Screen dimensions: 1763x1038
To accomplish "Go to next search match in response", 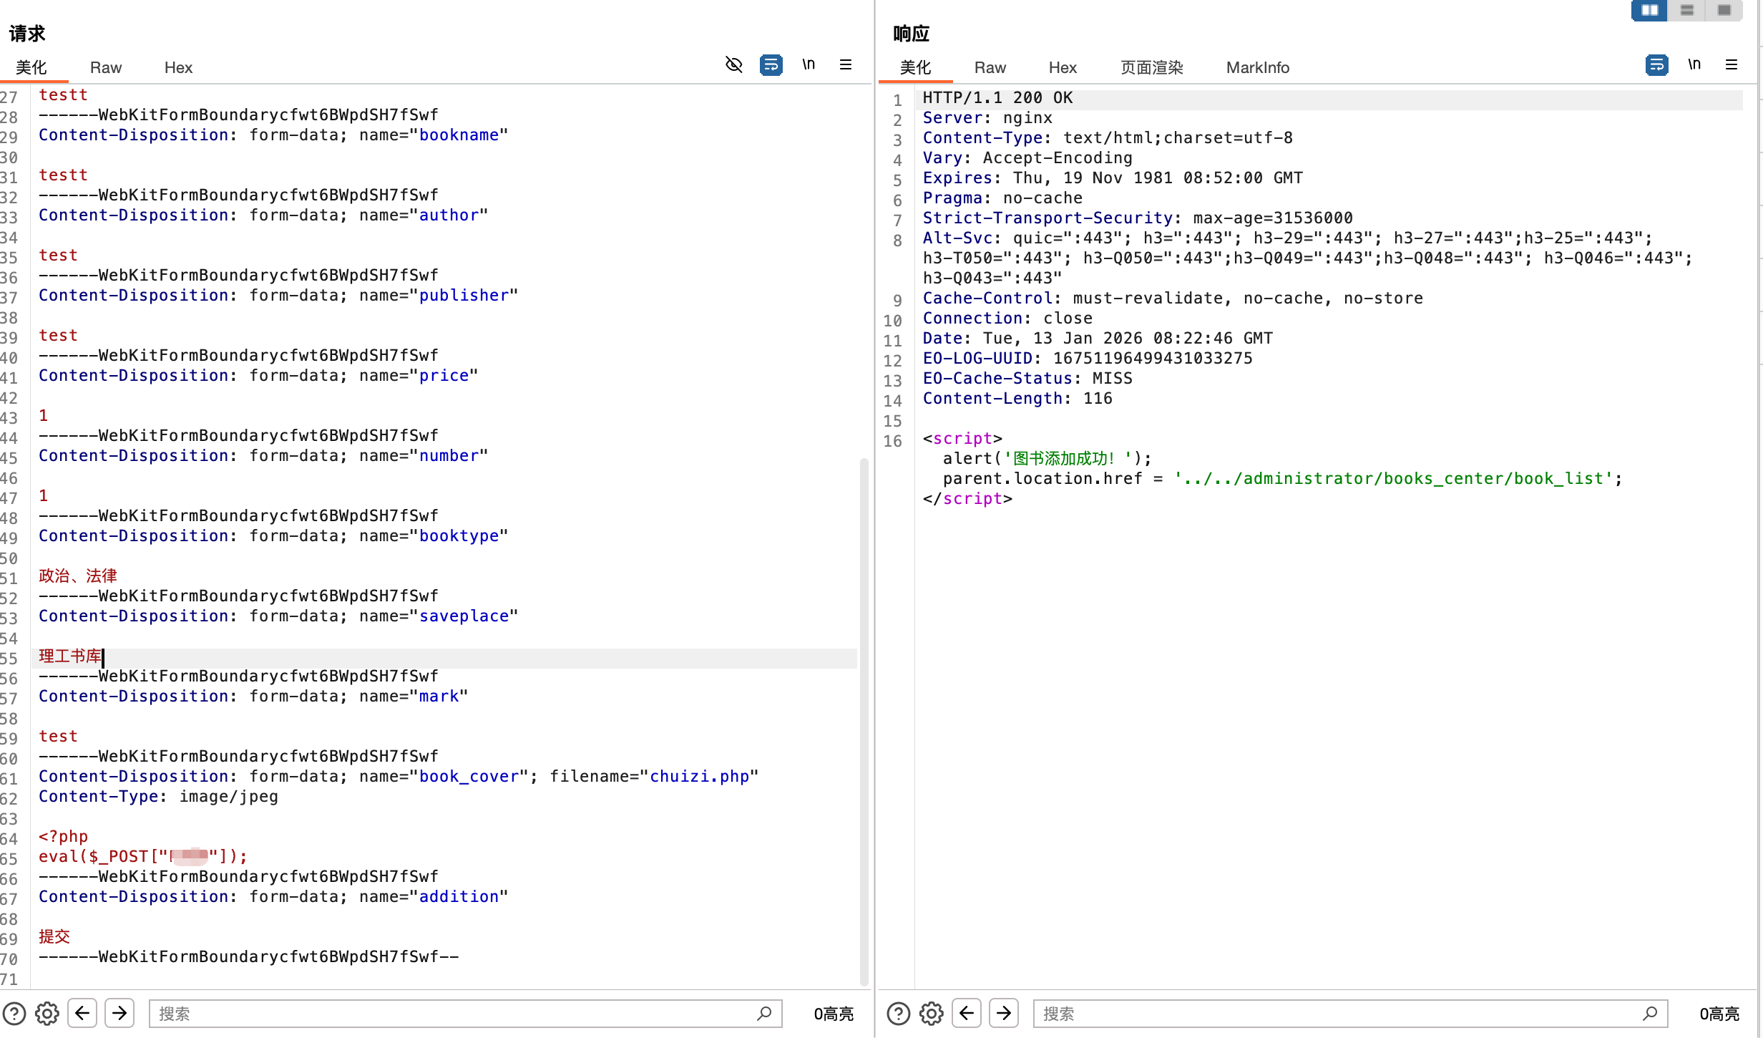I will 1004,1014.
